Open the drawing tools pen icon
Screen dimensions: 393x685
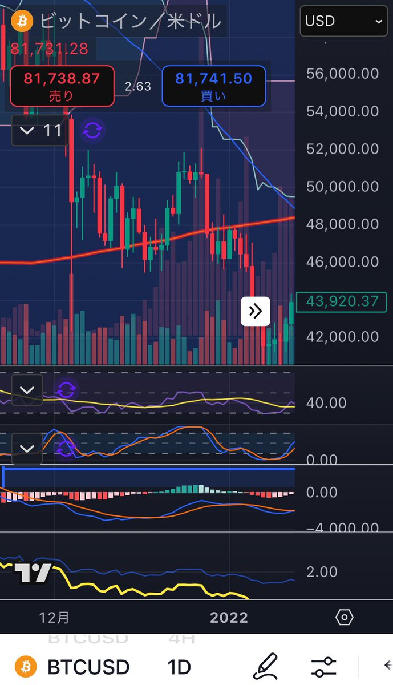[x=265, y=666]
